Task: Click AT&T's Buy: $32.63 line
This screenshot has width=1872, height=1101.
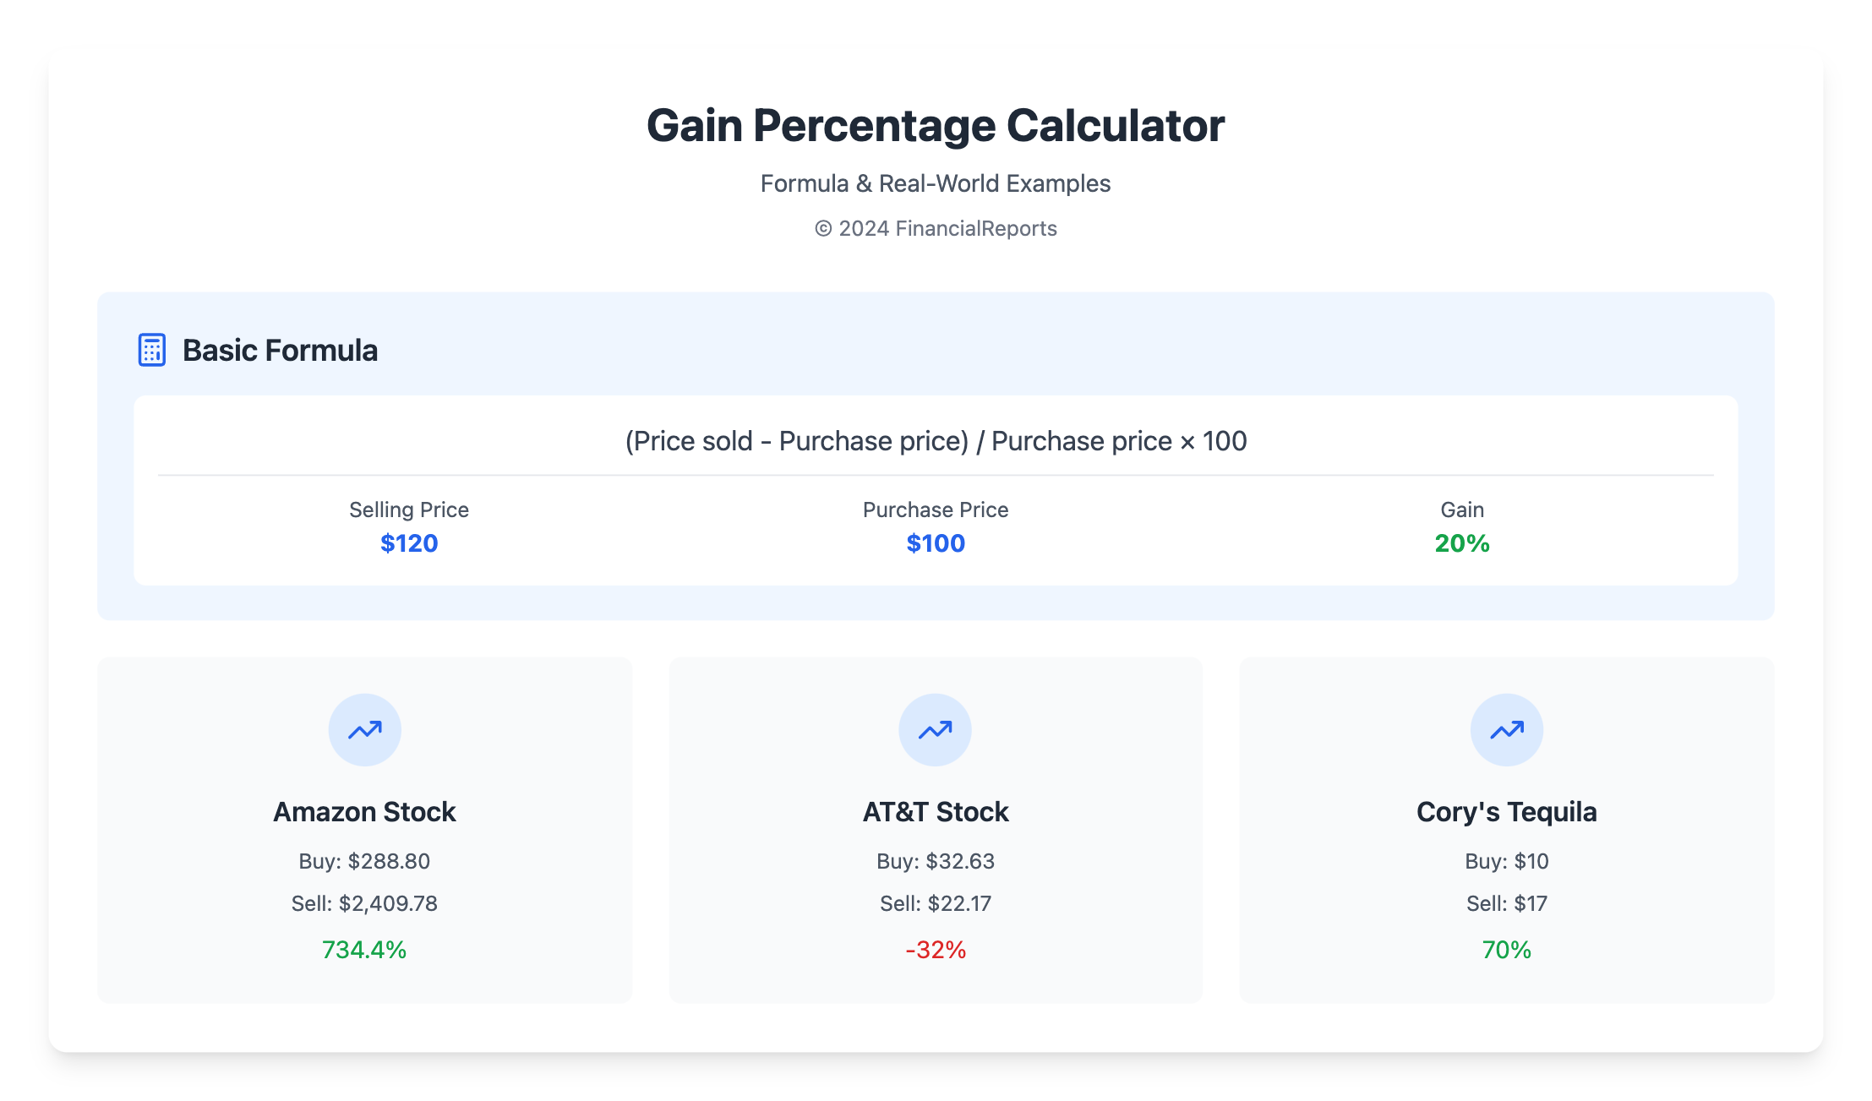Action: [x=935, y=861]
